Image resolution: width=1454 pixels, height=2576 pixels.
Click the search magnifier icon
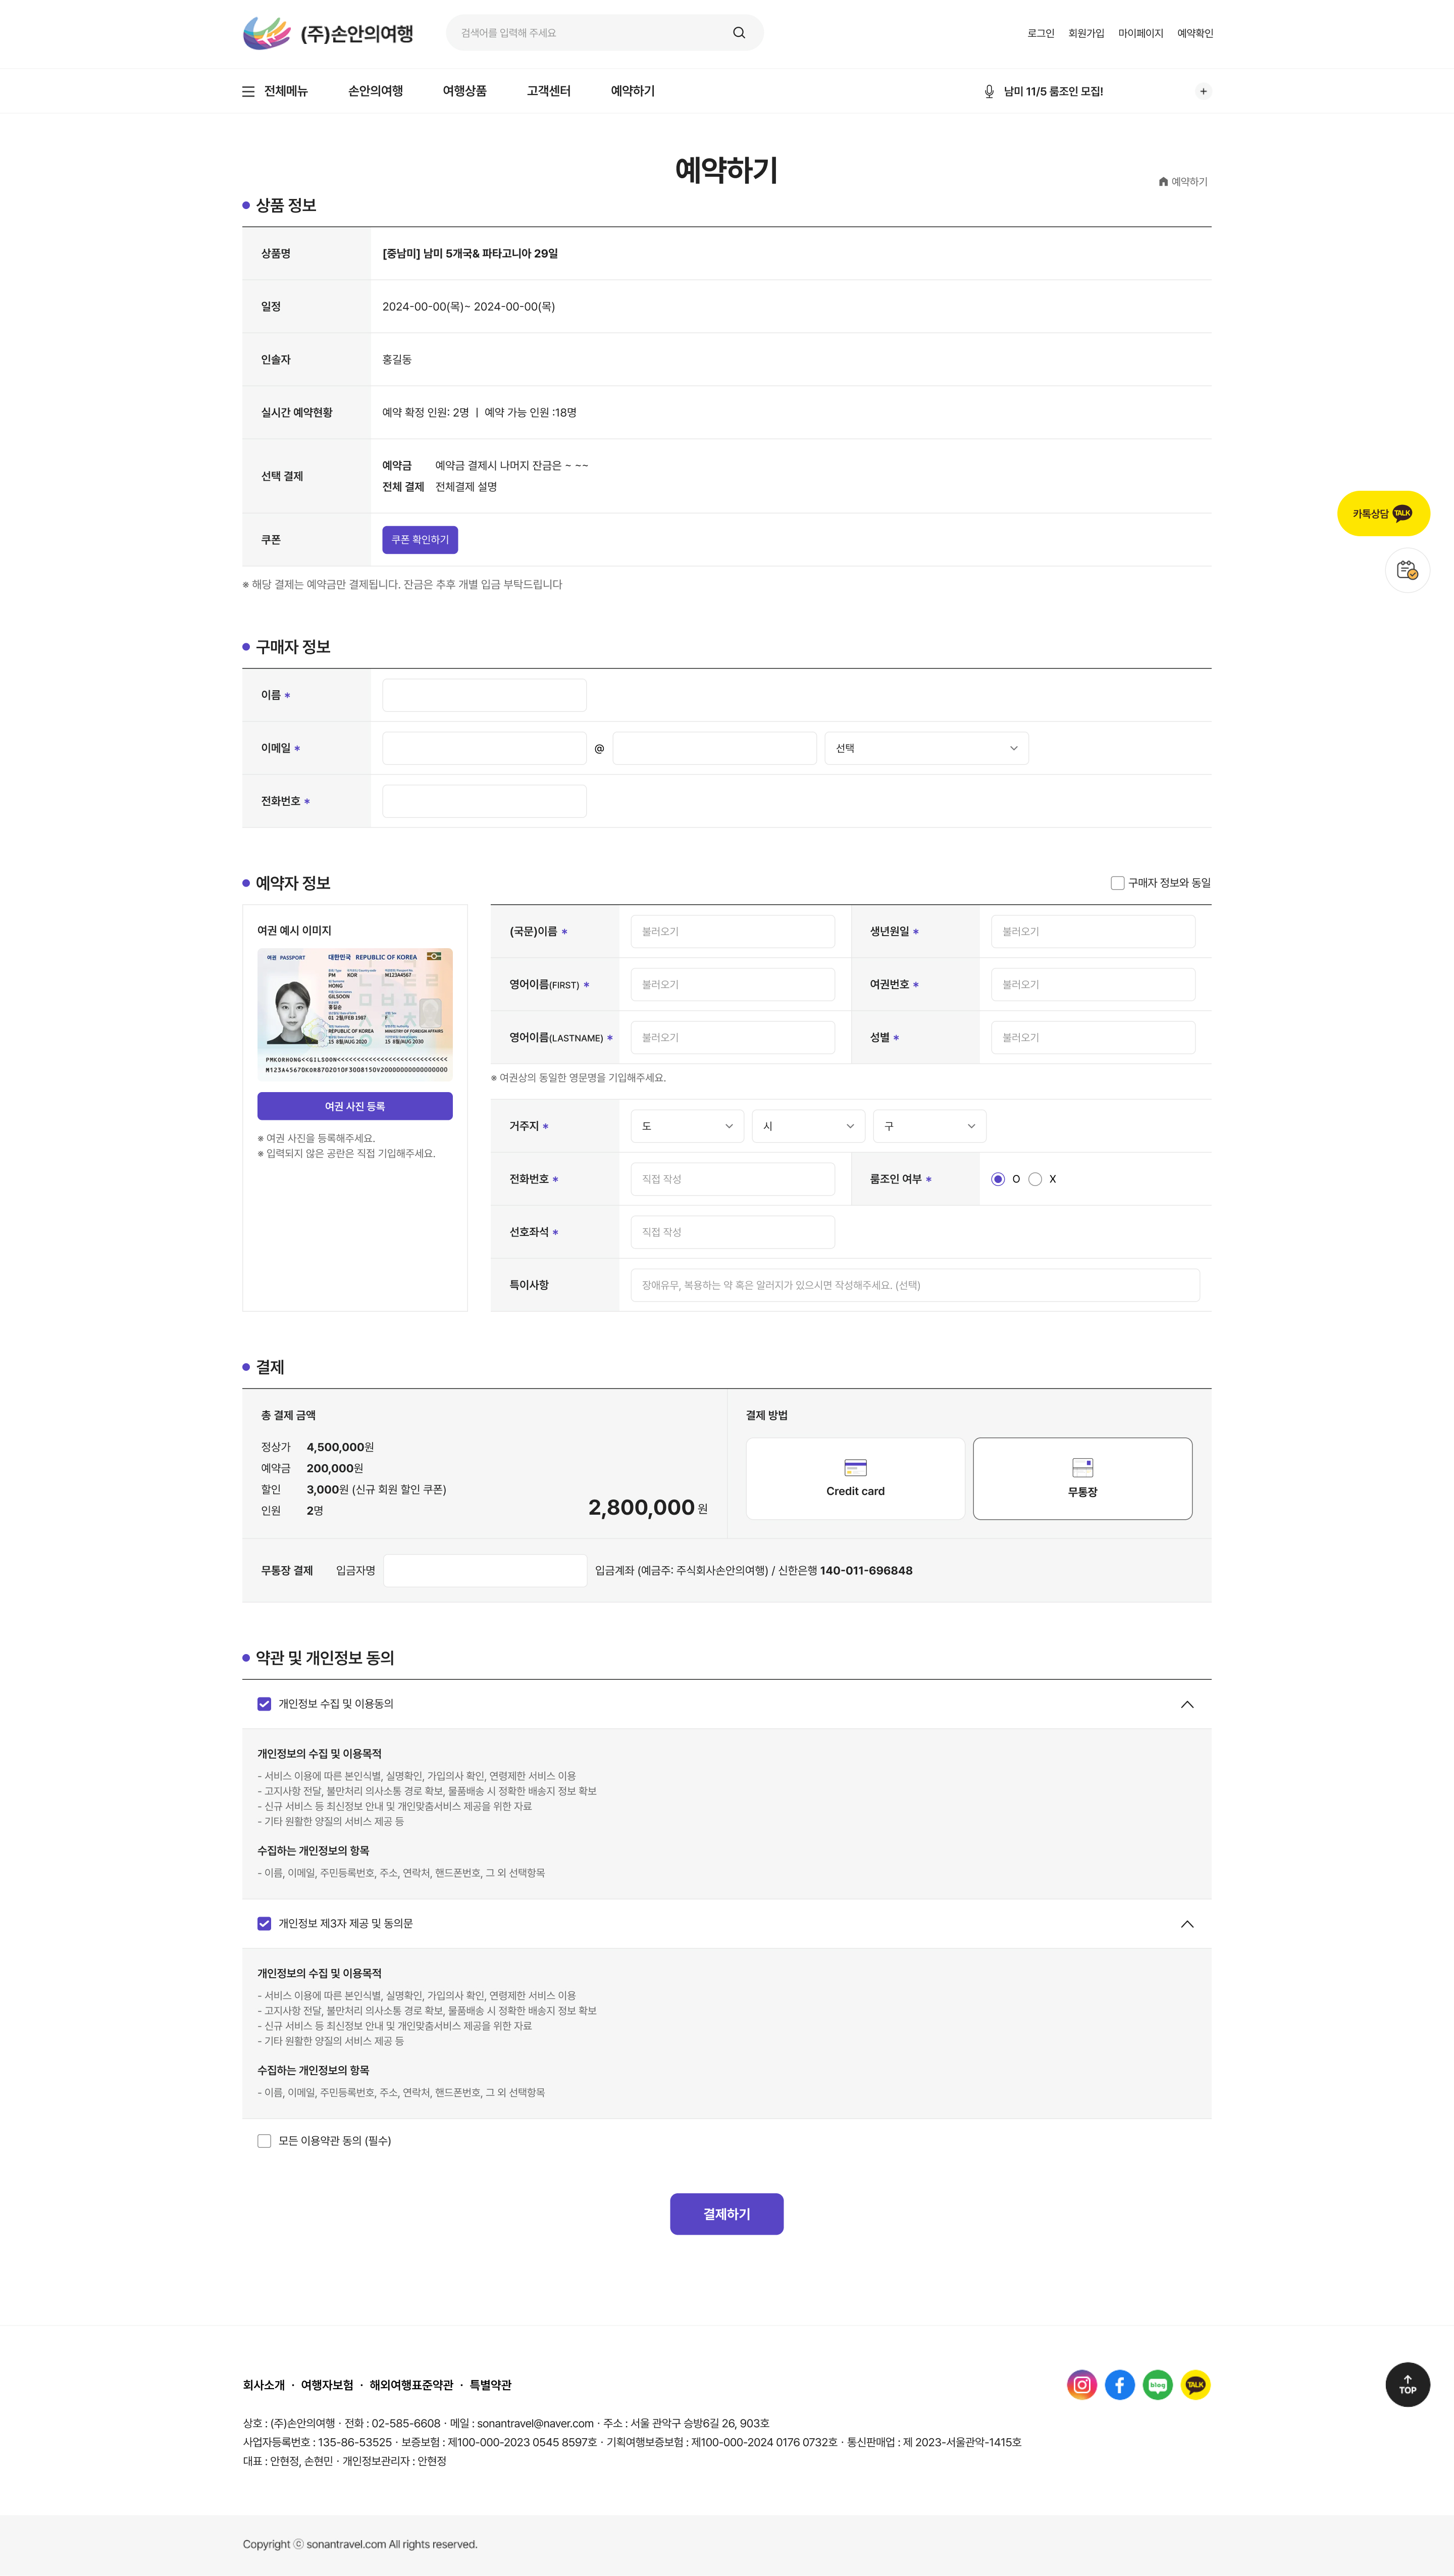(739, 33)
